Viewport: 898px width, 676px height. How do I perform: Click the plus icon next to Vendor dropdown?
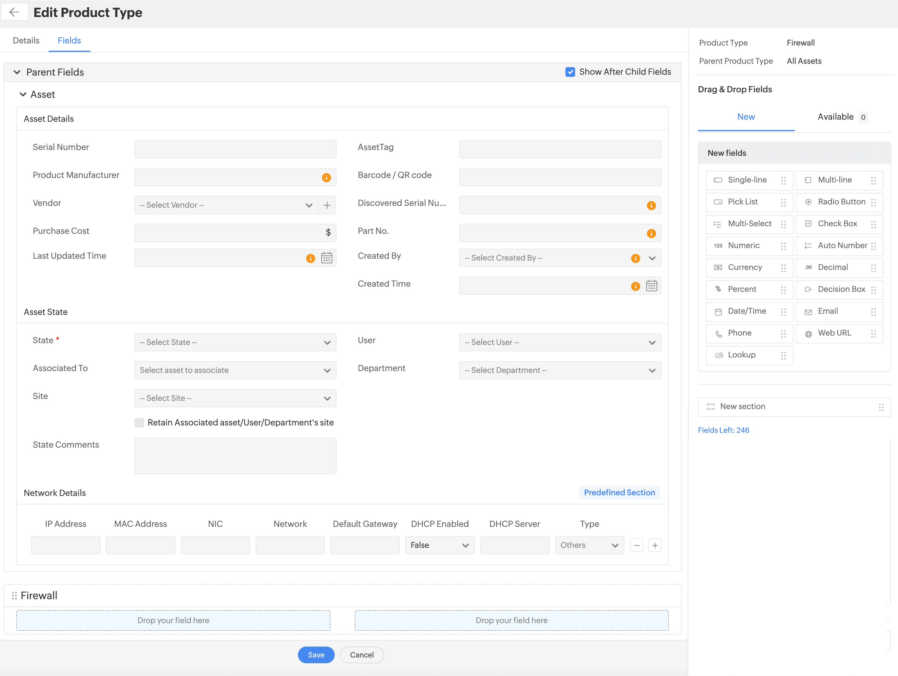(327, 205)
